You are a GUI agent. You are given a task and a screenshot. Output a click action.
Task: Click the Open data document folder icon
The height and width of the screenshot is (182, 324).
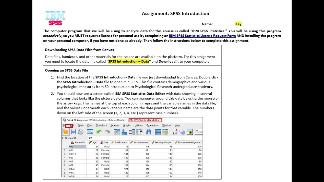point(66,132)
